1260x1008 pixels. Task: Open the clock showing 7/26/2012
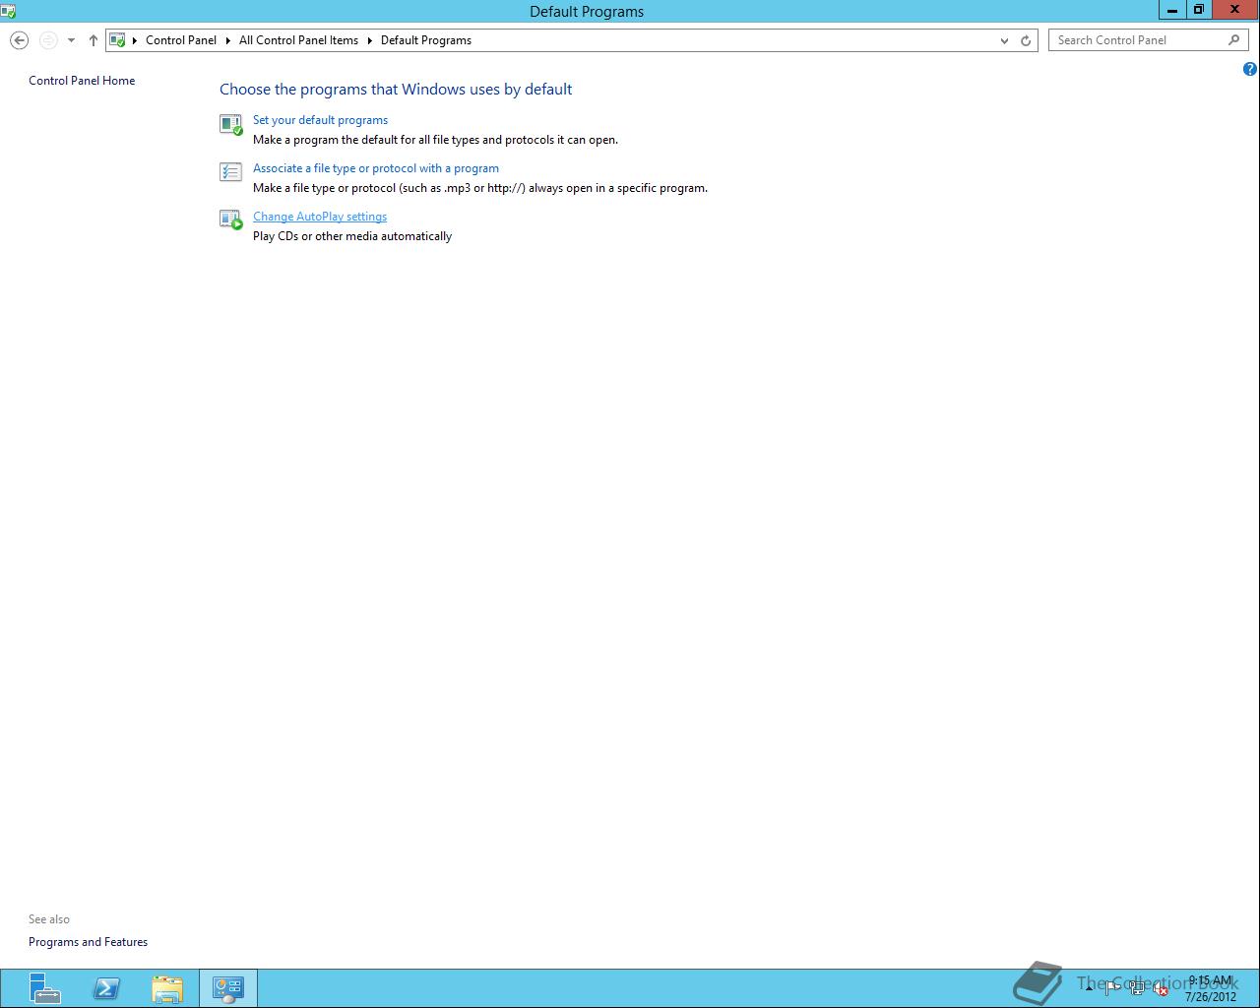pyautogui.click(x=1210, y=988)
